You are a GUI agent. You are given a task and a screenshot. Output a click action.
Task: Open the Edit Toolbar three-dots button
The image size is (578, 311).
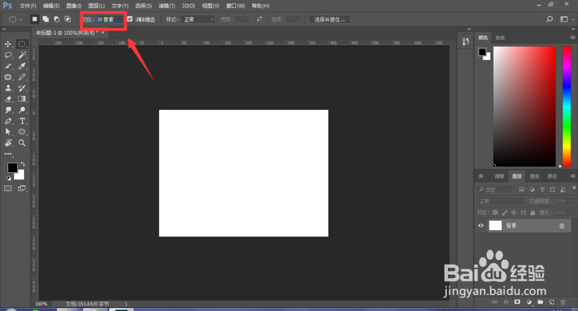[8, 154]
